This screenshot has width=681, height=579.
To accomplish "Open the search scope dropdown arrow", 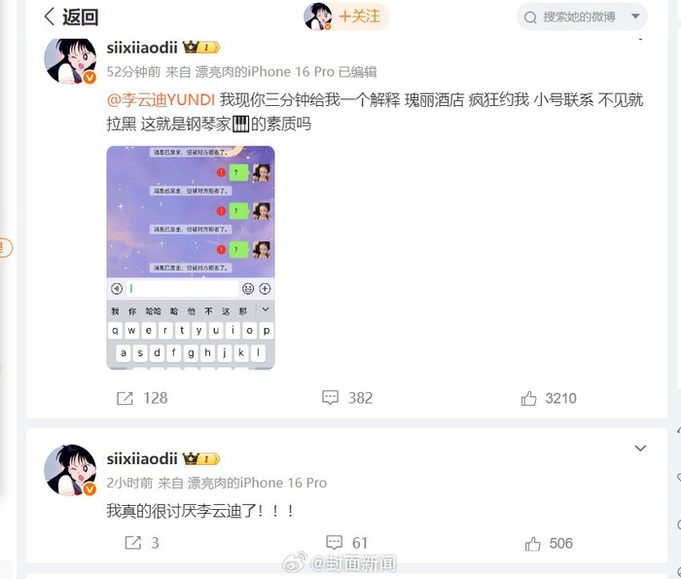I will [635, 17].
